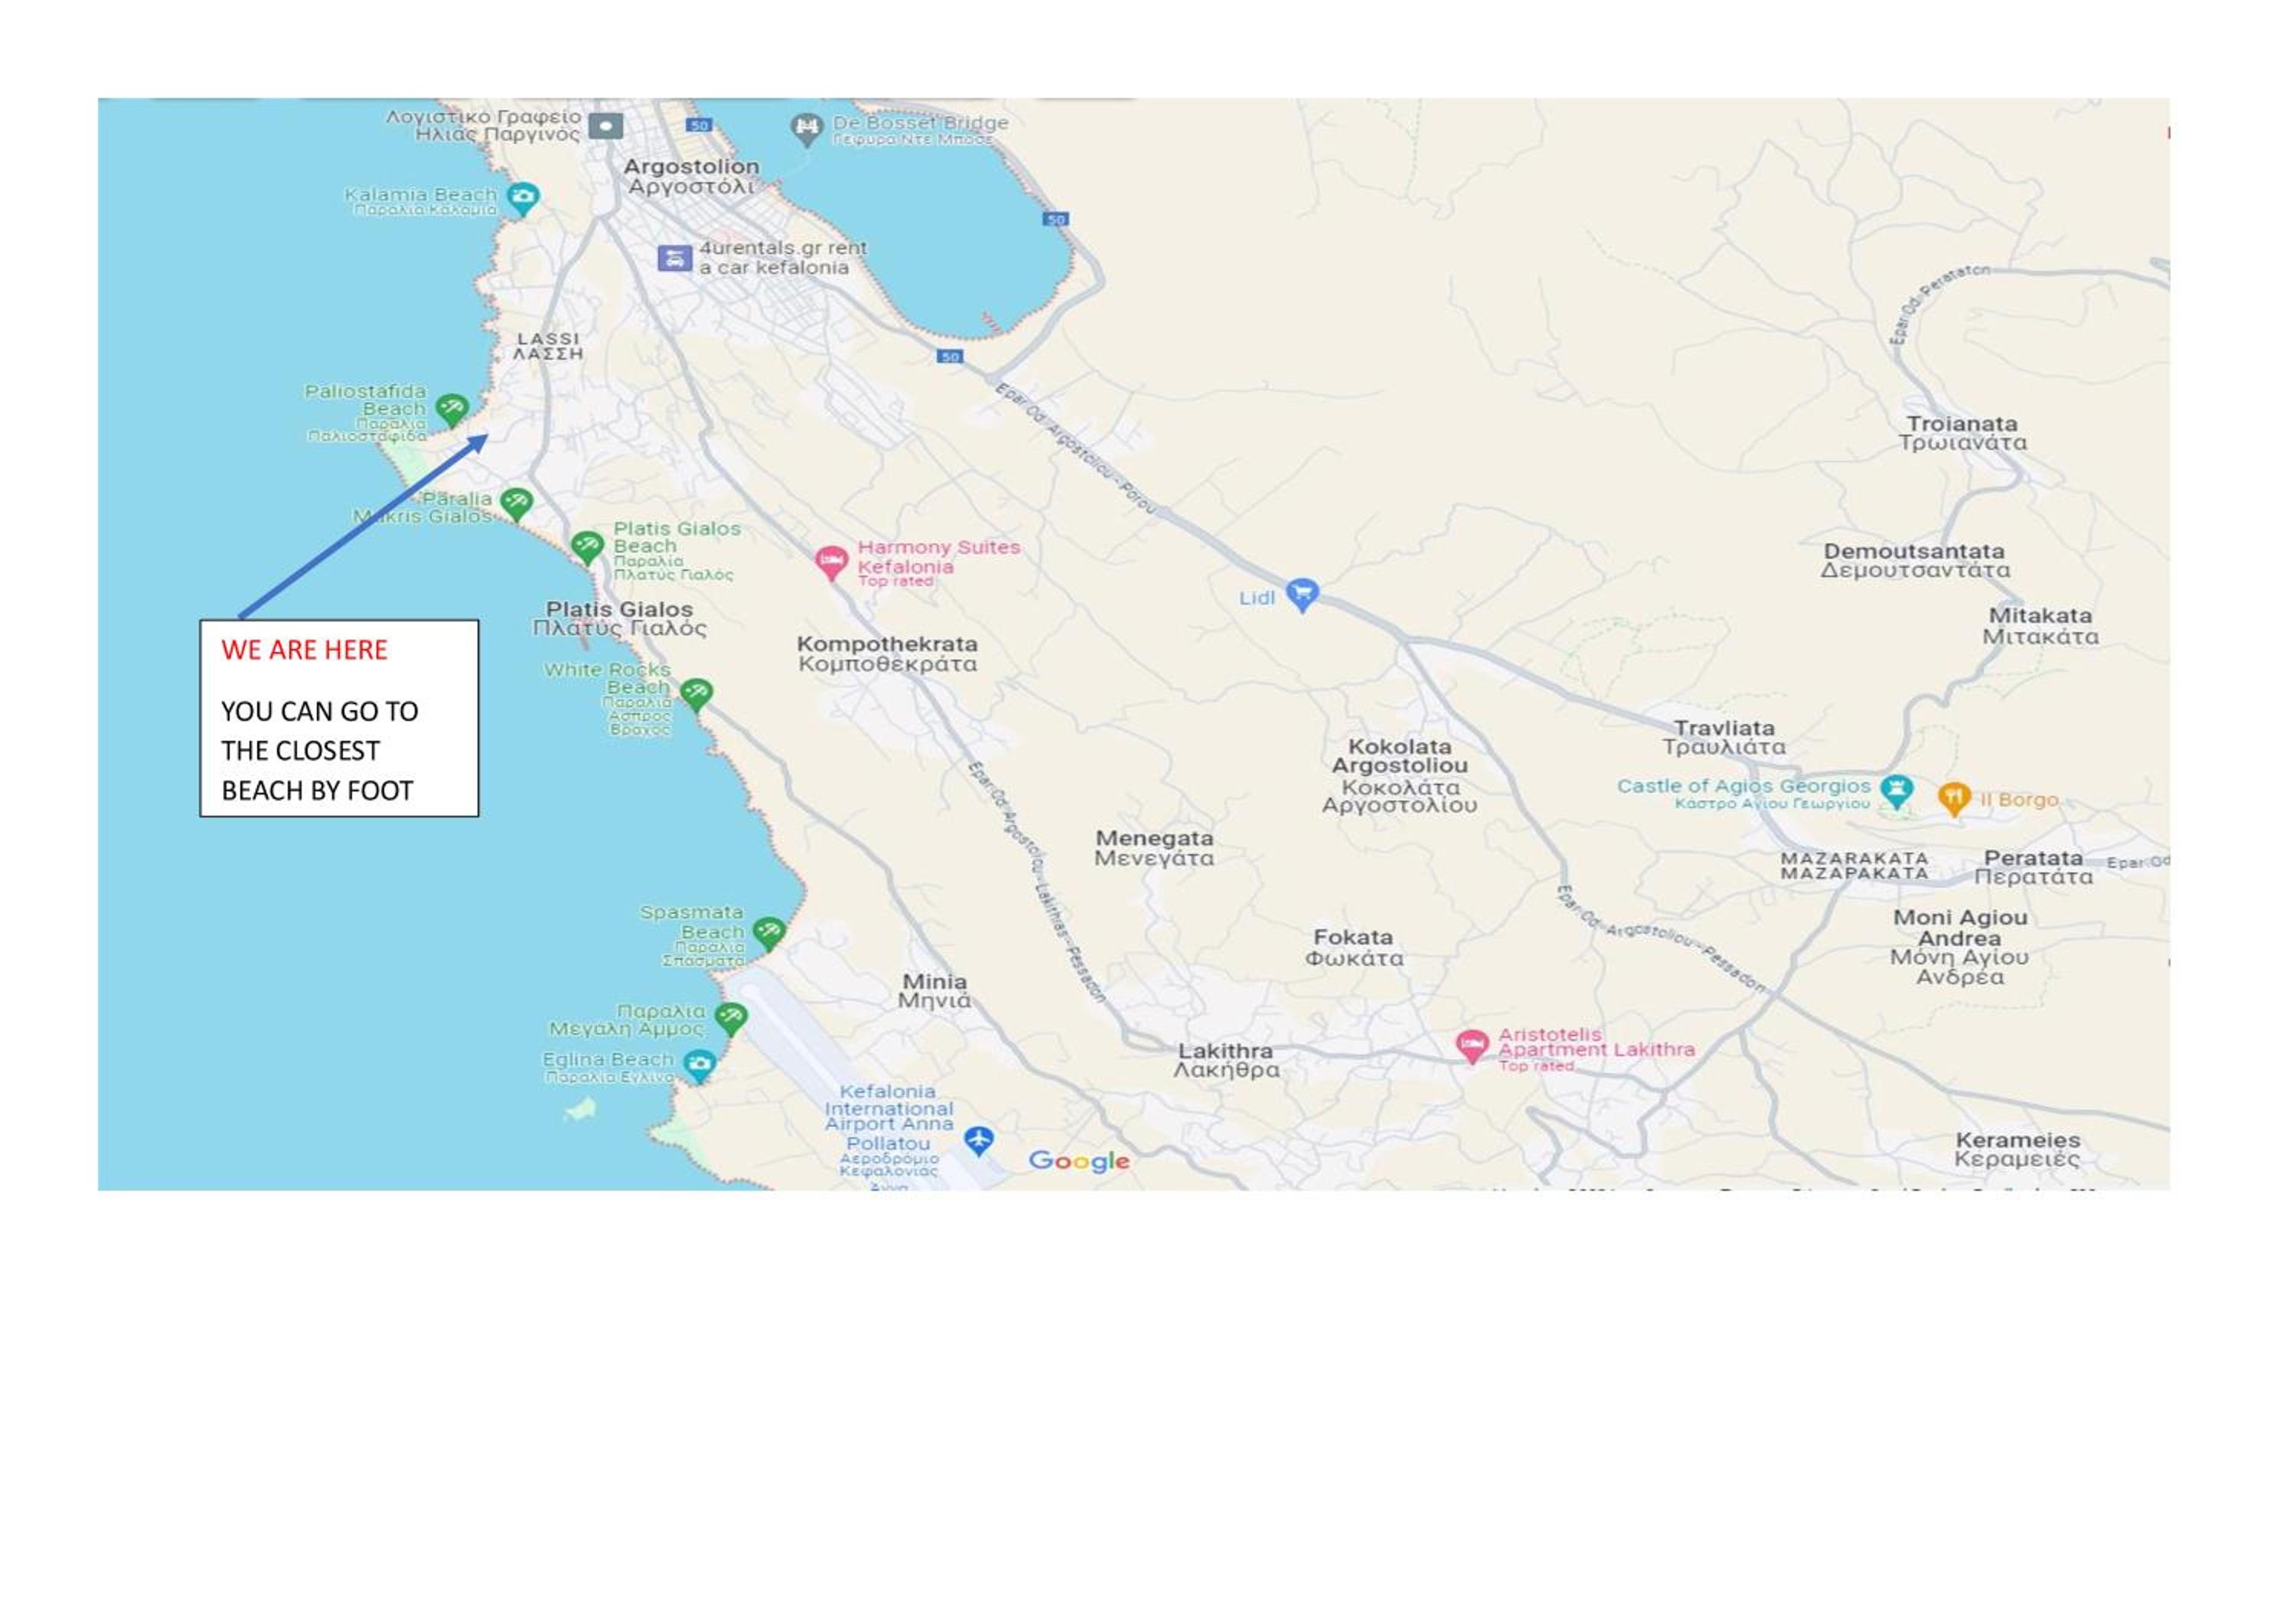2296x1624 pixels.
Task: Click the Kefalonia Airport airplane icon
Action: (x=979, y=1139)
